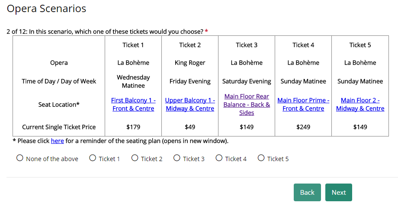Open Main Floor 2 - Midway & Centre link
This screenshot has height=206, width=398.
[x=360, y=105]
